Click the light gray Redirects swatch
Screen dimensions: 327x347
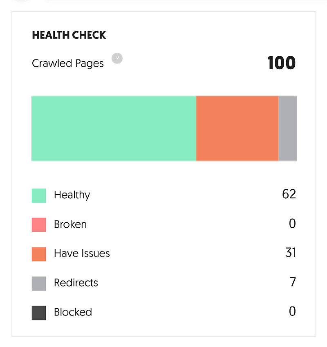(39, 283)
